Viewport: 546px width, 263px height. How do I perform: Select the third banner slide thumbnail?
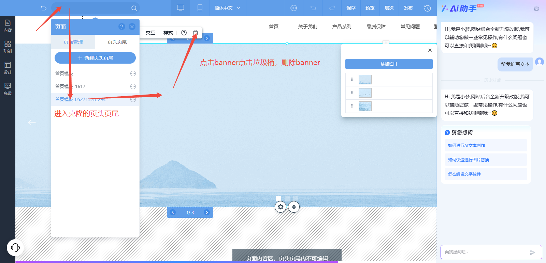coord(365,106)
